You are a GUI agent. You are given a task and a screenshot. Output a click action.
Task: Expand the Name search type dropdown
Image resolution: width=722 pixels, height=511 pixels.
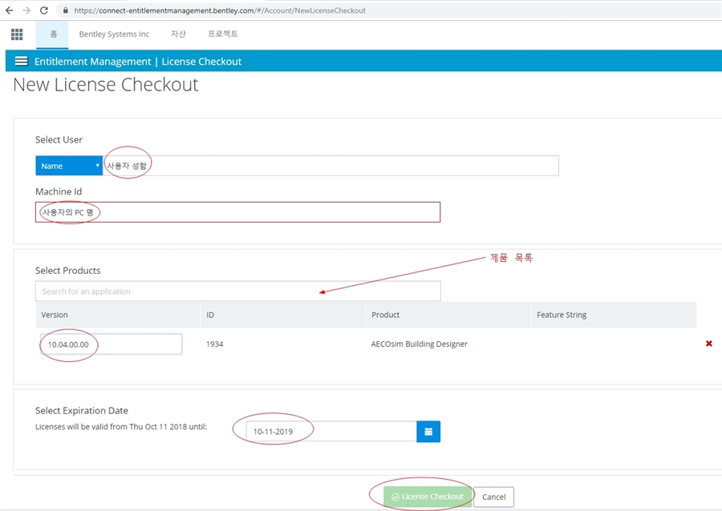click(69, 166)
